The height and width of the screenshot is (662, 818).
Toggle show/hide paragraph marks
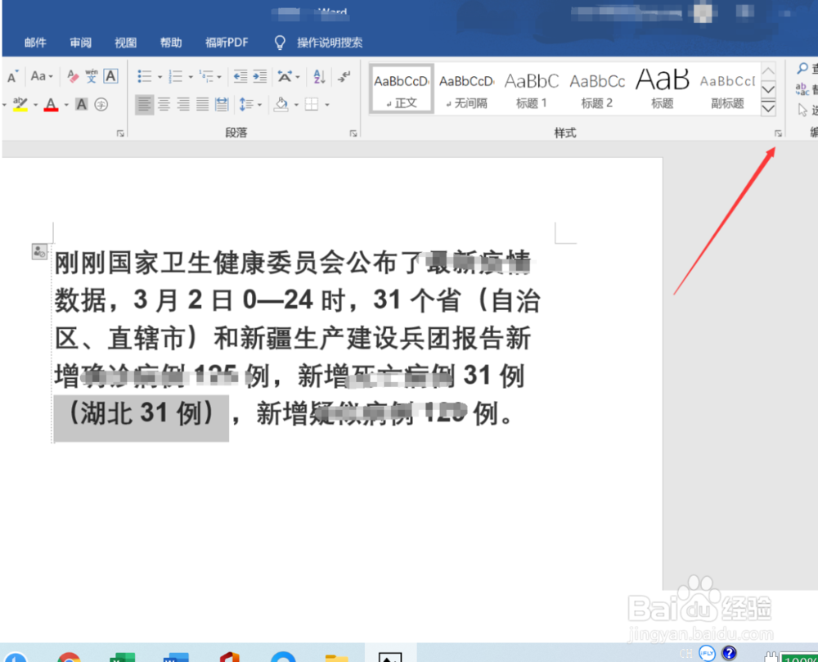(x=344, y=77)
